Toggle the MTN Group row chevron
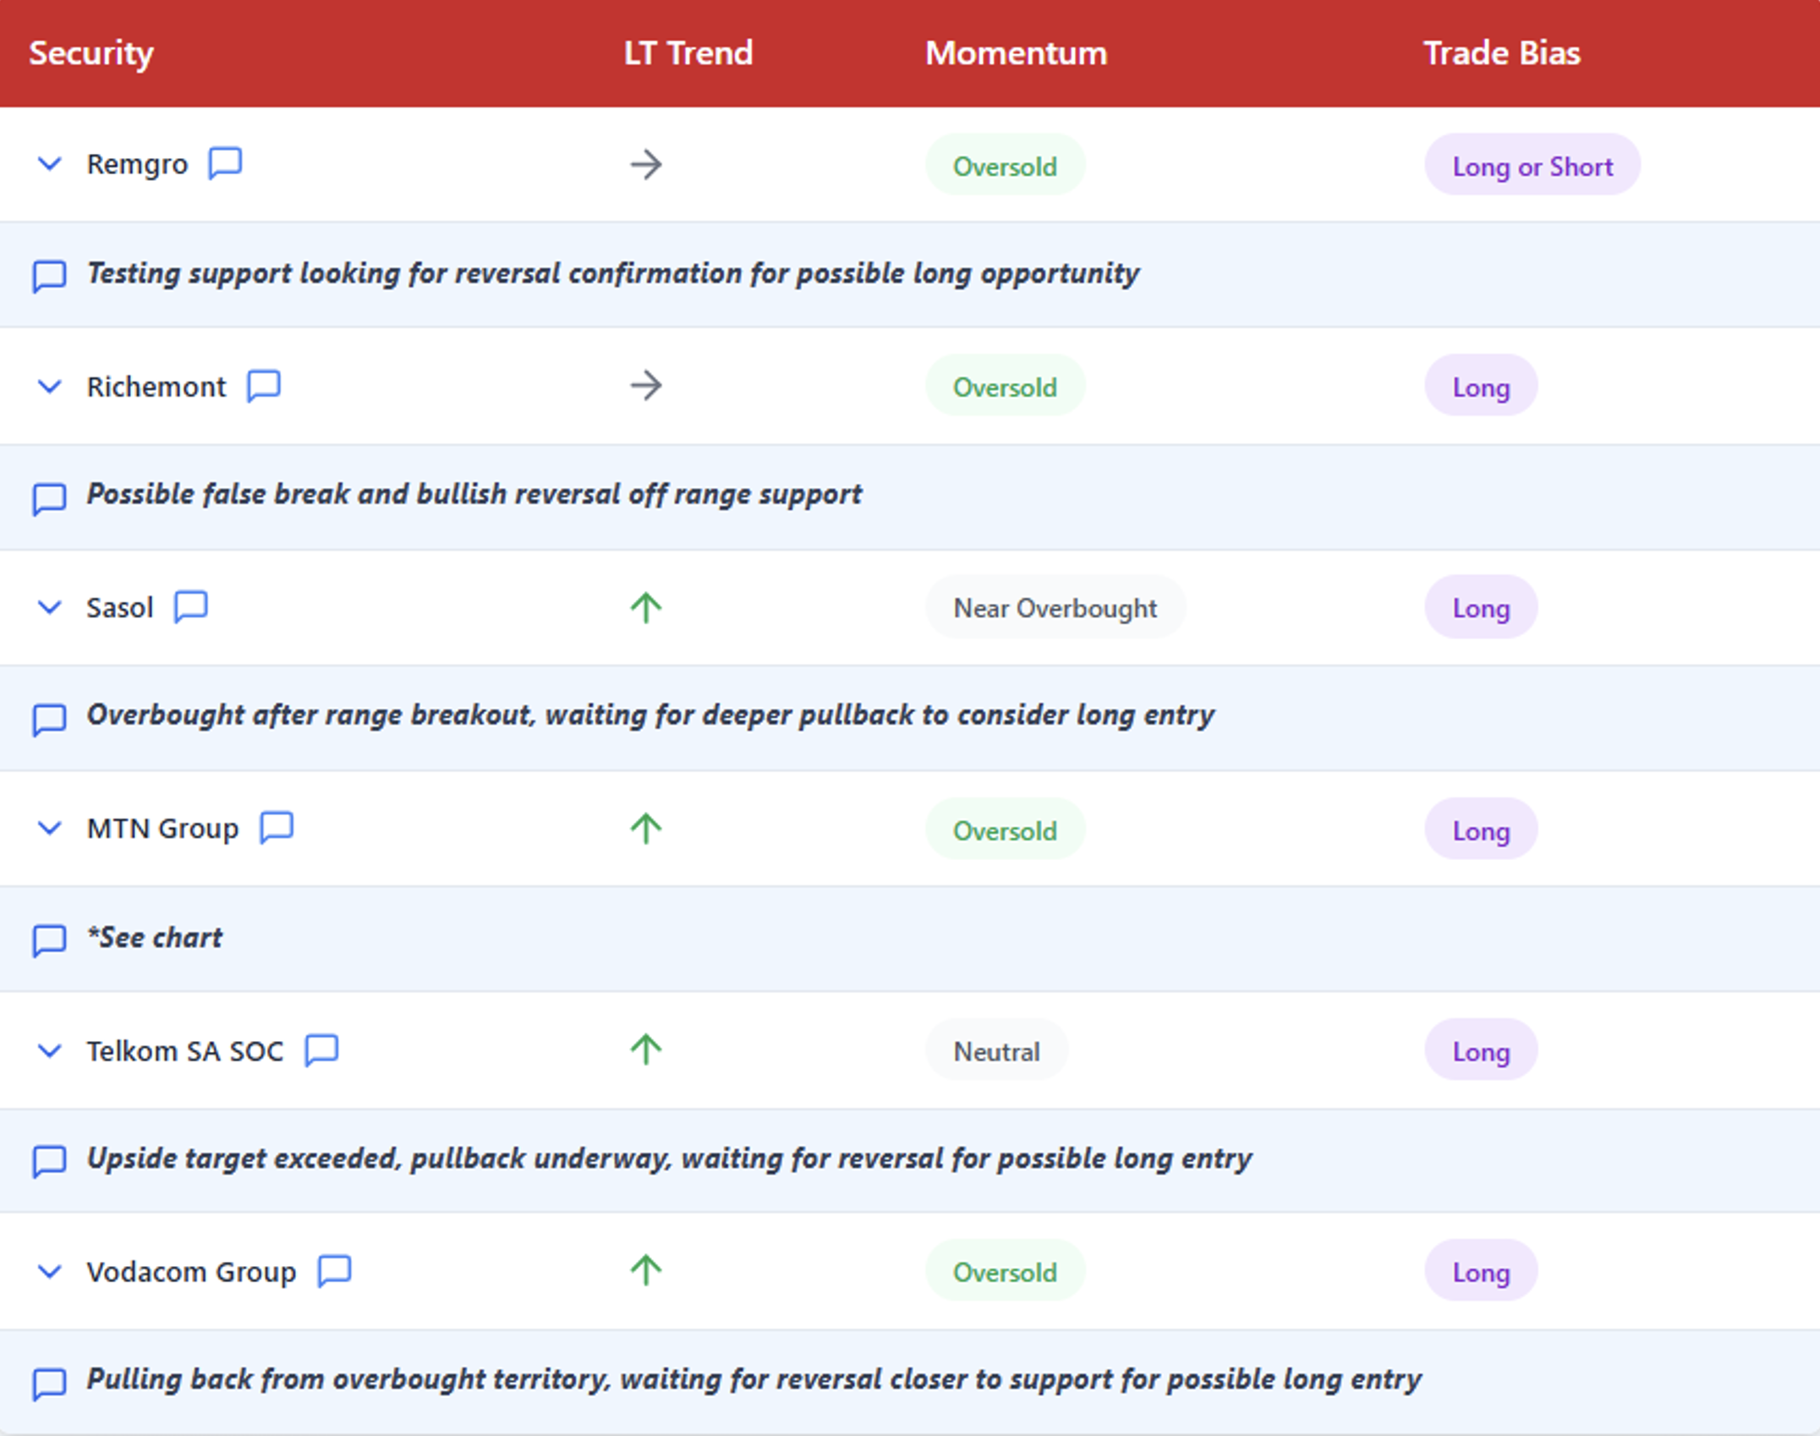The width and height of the screenshot is (1820, 1436). [50, 828]
